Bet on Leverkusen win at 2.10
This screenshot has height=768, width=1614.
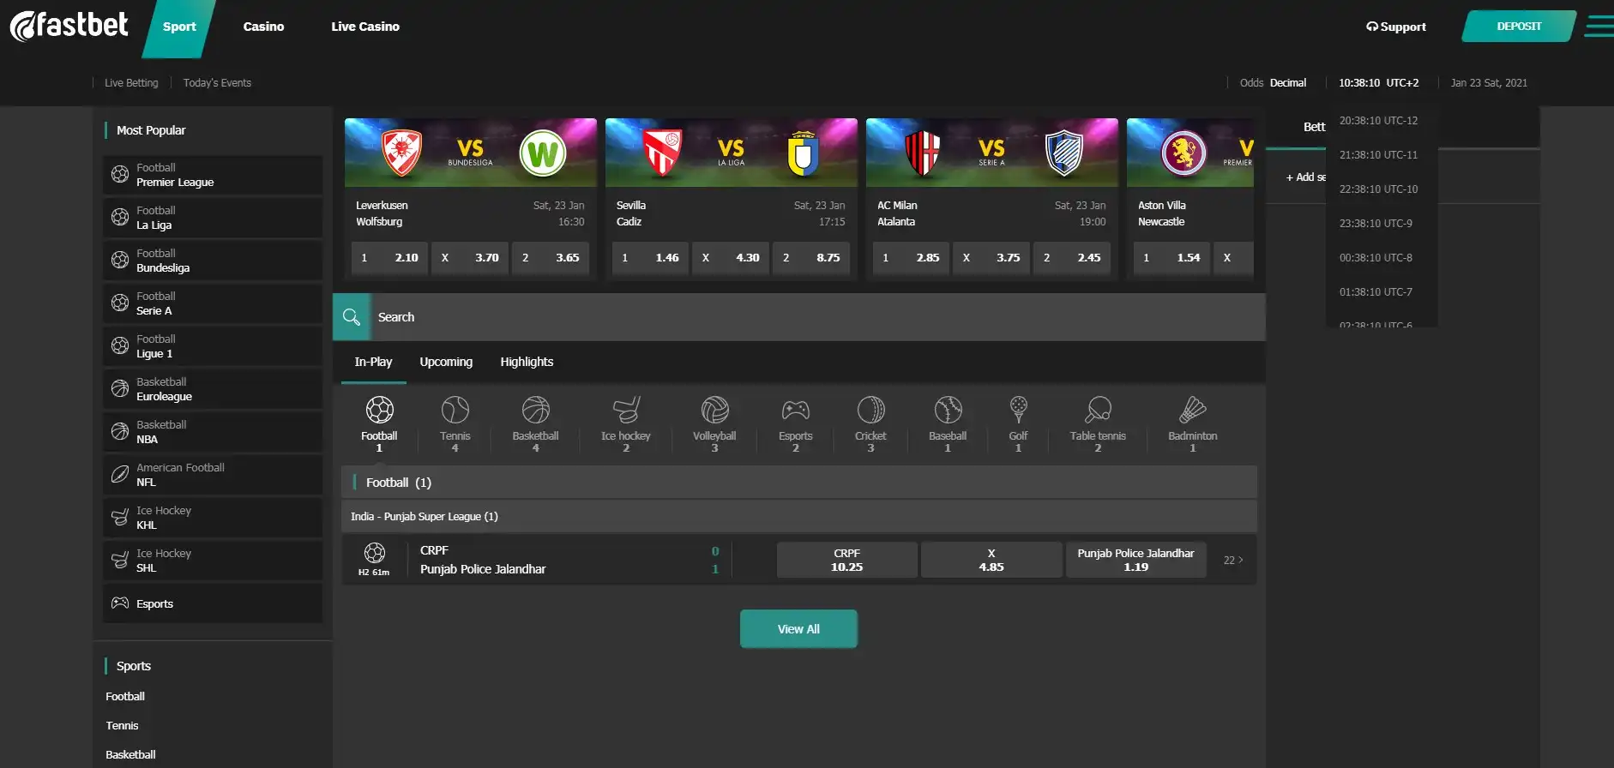coord(389,258)
